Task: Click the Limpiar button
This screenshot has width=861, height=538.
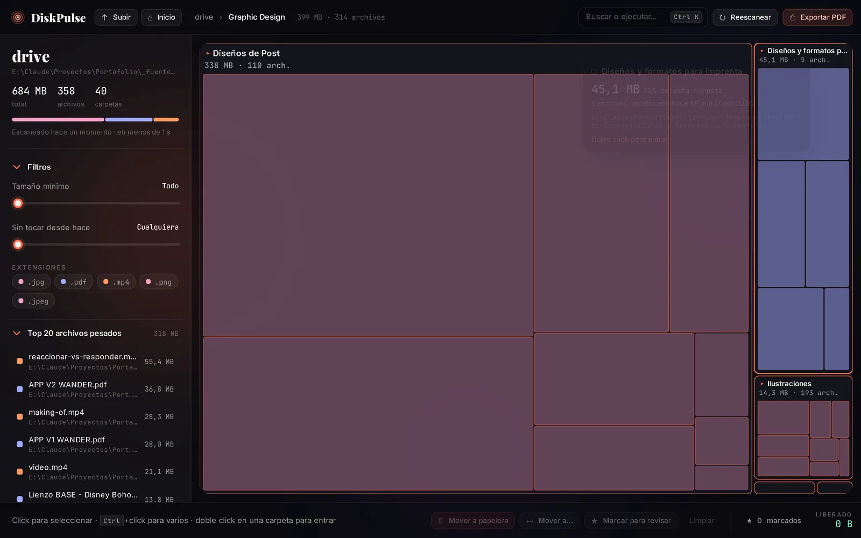Action: pos(702,521)
